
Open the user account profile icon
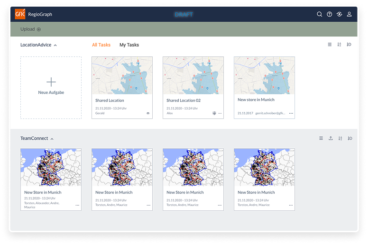click(x=350, y=14)
